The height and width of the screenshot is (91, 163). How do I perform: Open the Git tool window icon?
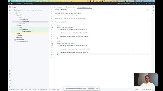(10, 87)
